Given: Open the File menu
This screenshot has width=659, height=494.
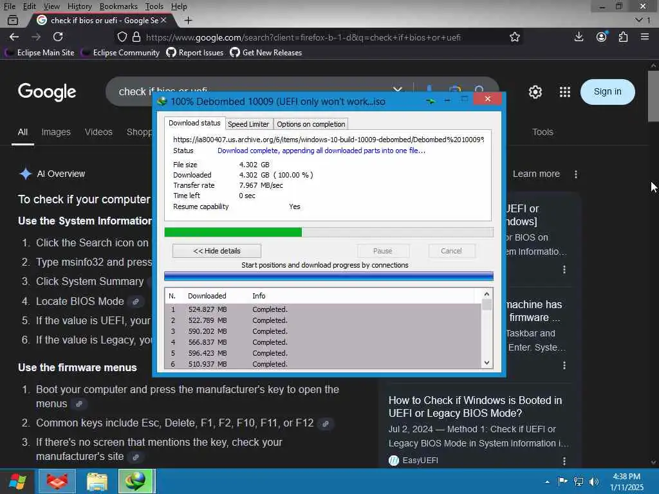Looking at the screenshot, I should [9, 6].
